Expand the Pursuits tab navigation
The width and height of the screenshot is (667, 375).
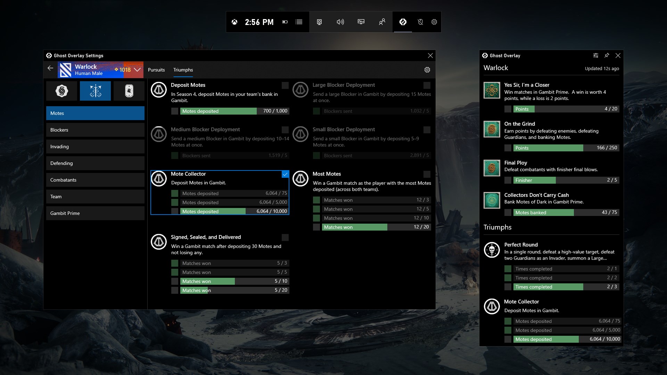point(157,69)
